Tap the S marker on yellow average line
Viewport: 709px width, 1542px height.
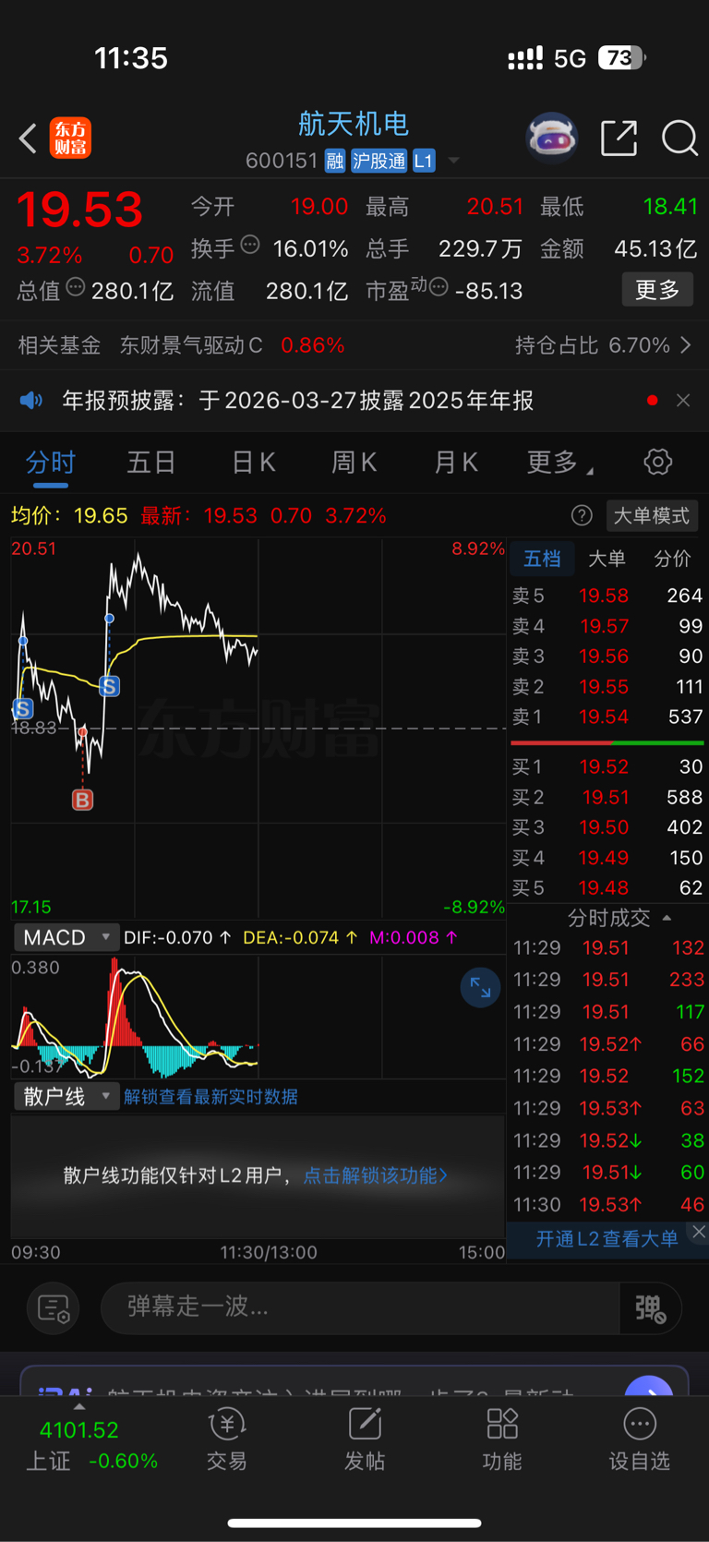click(109, 686)
